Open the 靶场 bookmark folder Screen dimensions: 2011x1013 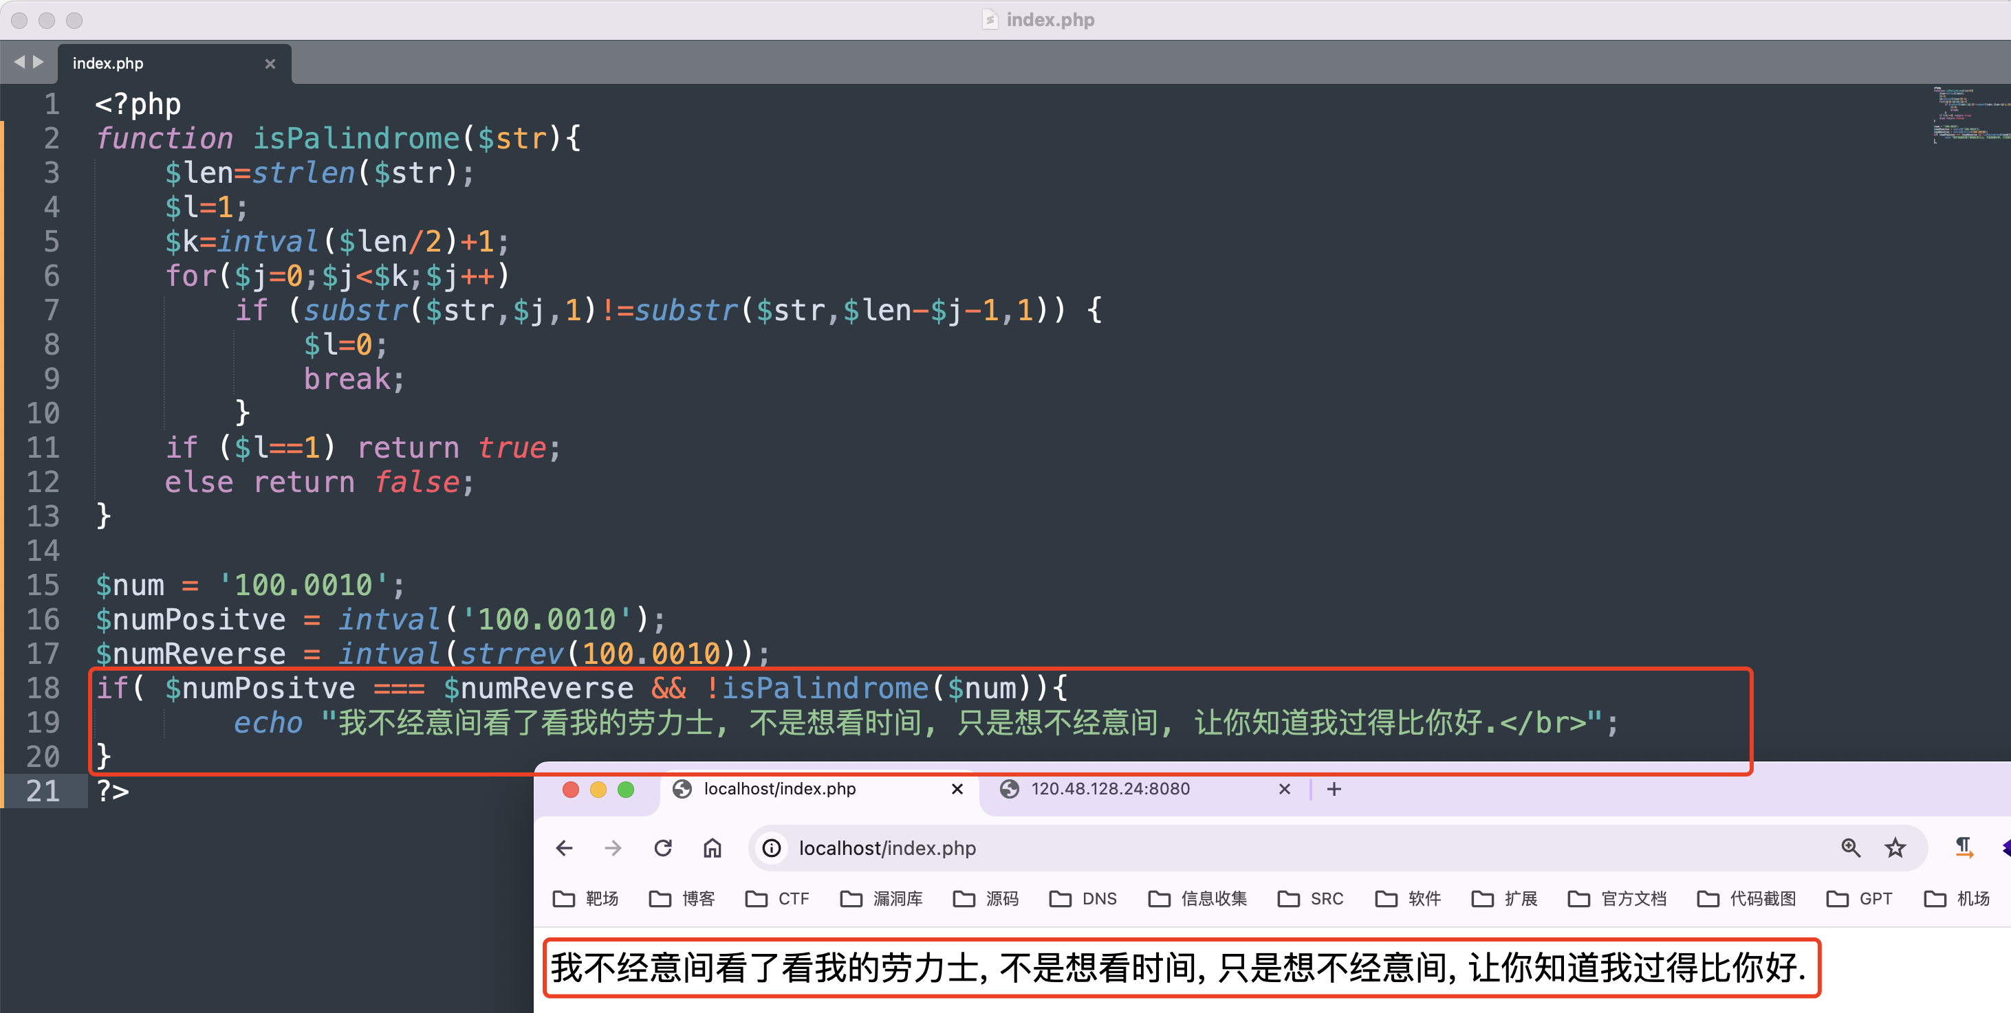[x=585, y=898]
